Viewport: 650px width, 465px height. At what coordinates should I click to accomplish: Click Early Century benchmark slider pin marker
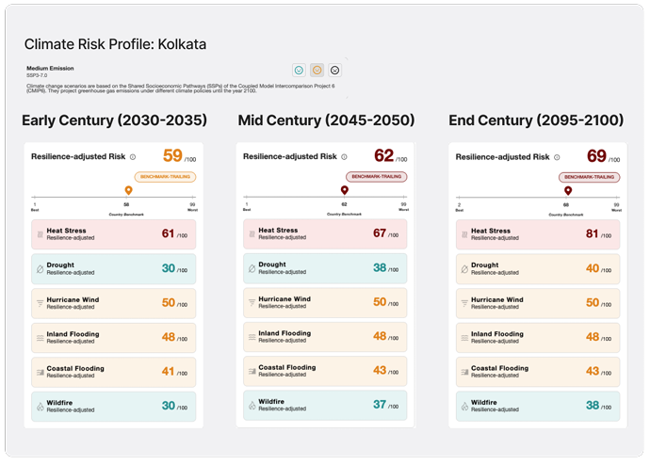point(128,191)
